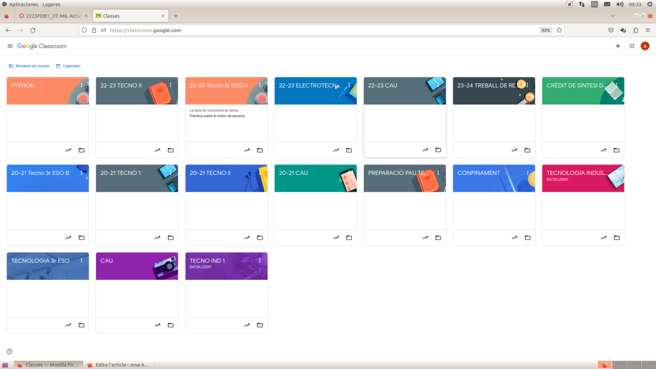Open the Google Classroom main menu hamburger
Screen dimensions: 656x369
(x=10, y=46)
